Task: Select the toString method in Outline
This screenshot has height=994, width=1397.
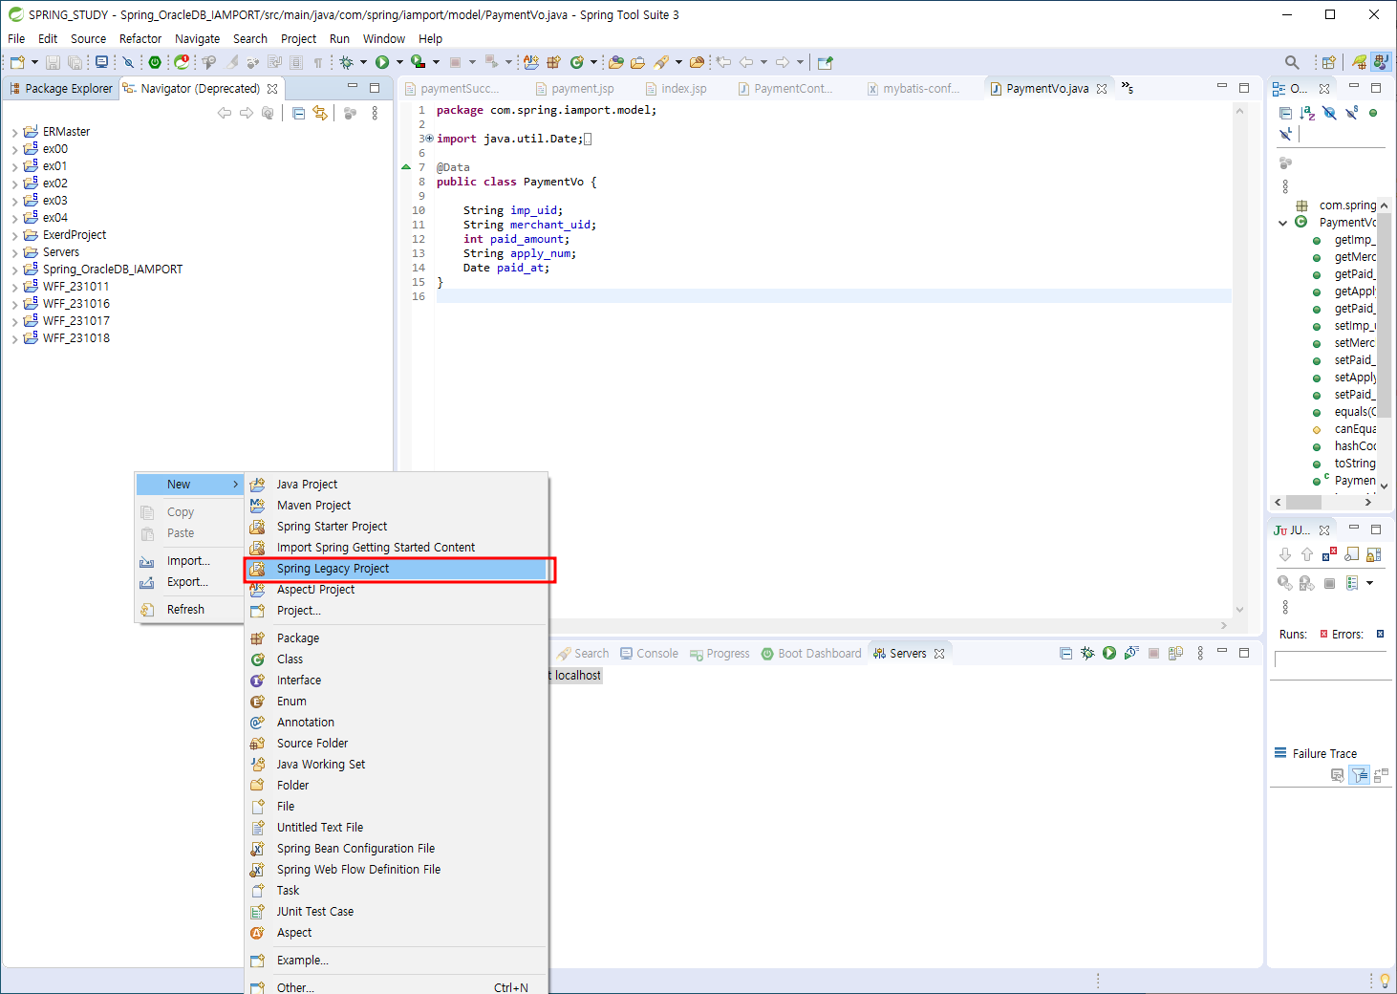Action: coord(1354,464)
